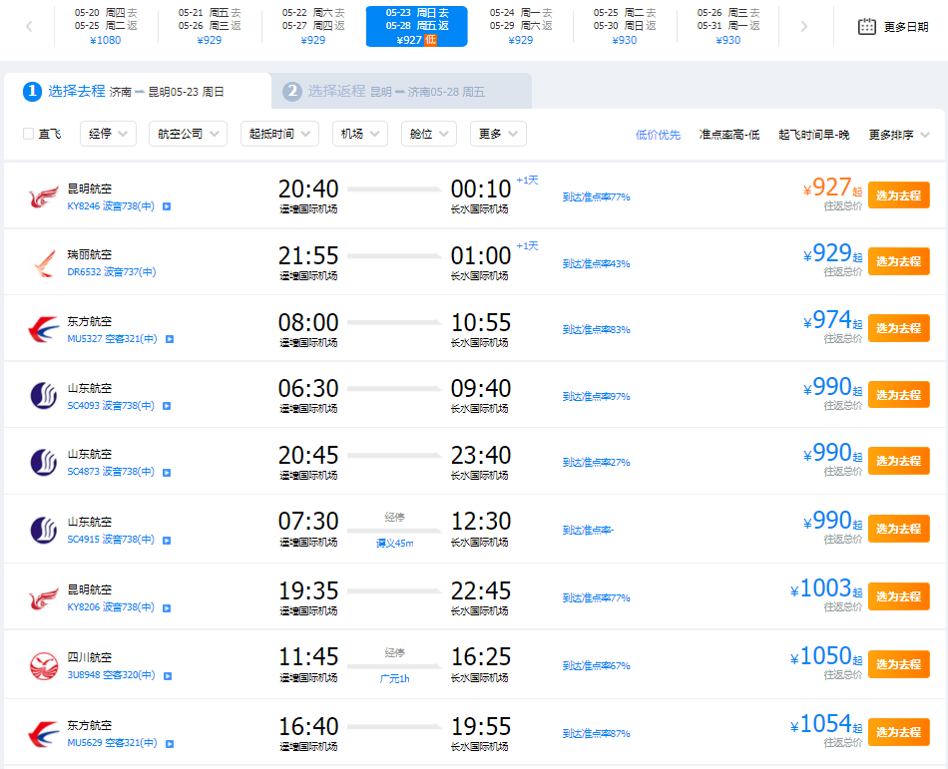Click China Eastern logo for MU5327

pos(44,330)
